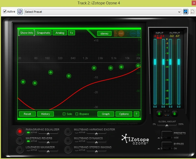
Task: Click the plugin settings gear icon
Action: (20, 12)
